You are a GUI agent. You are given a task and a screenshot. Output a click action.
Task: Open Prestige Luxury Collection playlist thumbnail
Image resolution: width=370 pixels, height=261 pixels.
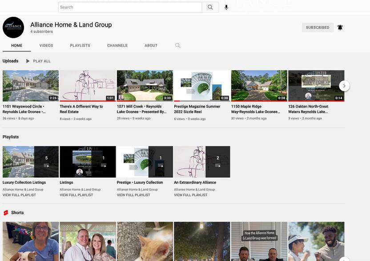tap(145, 162)
